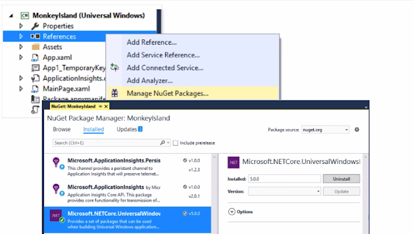
Task: Click the .NET icon of the selected package row
Action: tap(56, 216)
